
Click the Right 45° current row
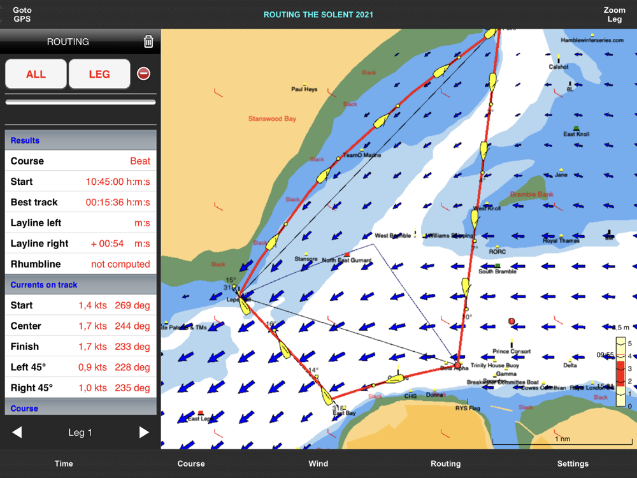[x=80, y=387]
